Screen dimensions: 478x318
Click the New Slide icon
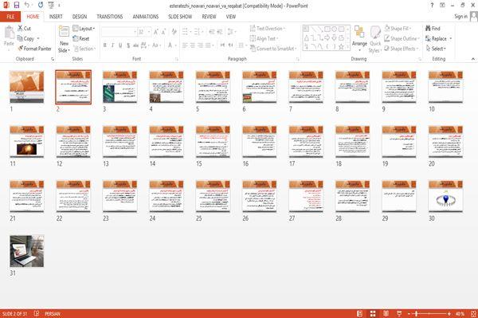pos(64,32)
